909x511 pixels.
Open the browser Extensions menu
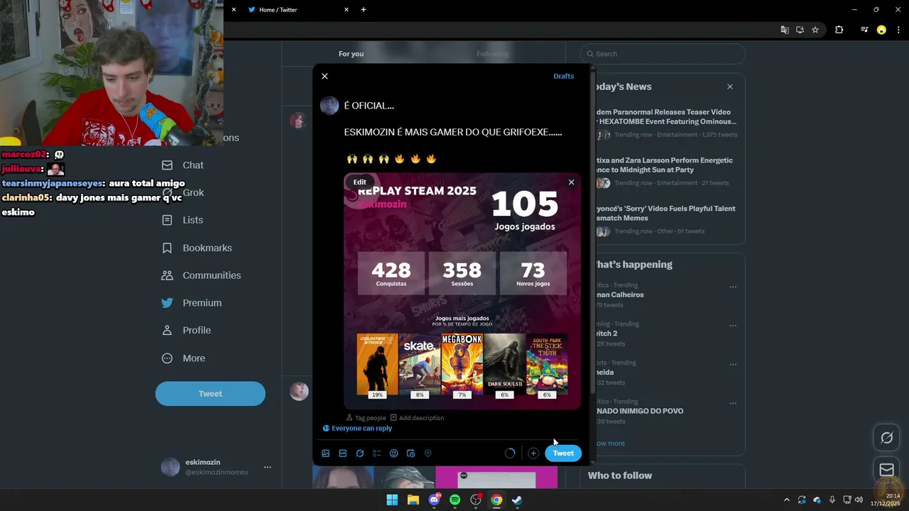tap(839, 30)
